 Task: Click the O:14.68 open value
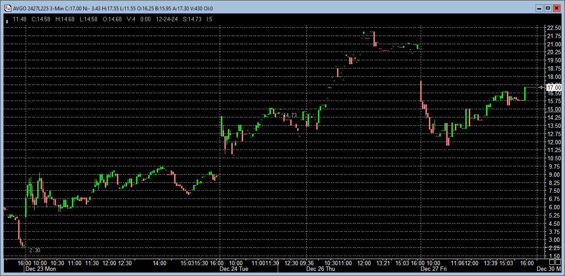coord(112,19)
